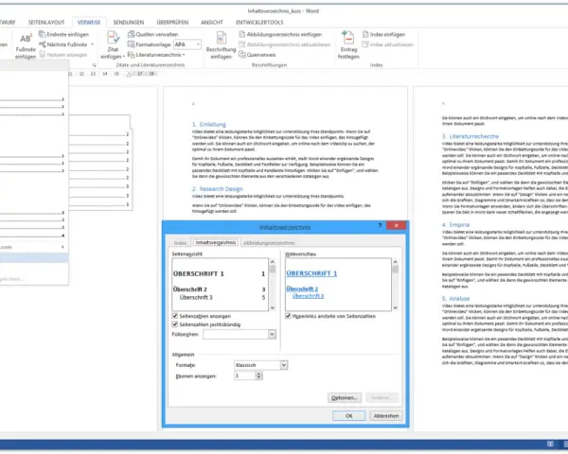Select the VERWEISE ribbon tab

tap(89, 23)
